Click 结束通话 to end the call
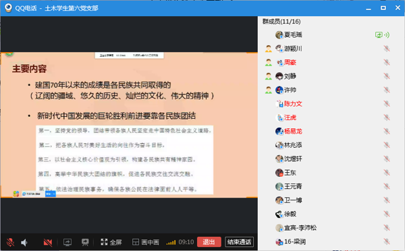The image size is (405, 251). point(239,242)
